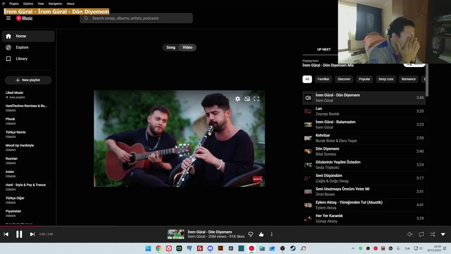Open FileZilla from taskbar
Image resolution: width=451 pixels, height=254 pixels.
click(200, 248)
